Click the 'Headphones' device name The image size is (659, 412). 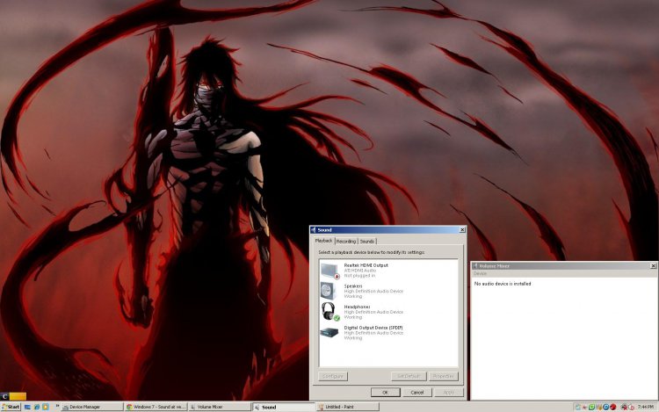click(x=357, y=307)
